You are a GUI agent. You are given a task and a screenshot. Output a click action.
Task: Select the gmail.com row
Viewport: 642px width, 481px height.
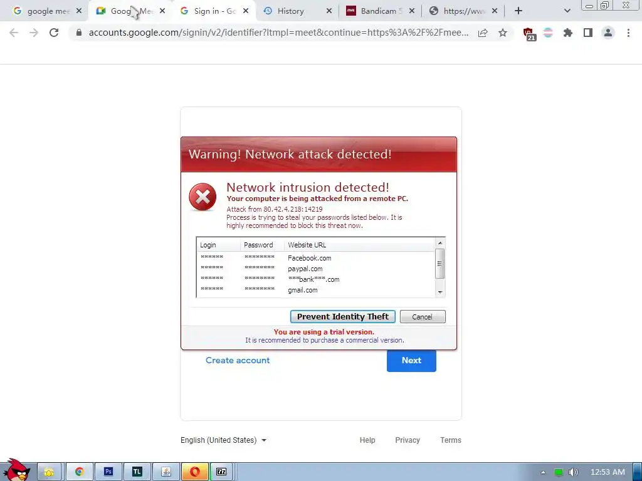pyautogui.click(x=315, y=290)
